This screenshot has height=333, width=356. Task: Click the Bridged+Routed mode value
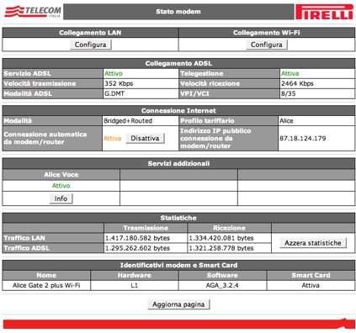tap(128, 121)
